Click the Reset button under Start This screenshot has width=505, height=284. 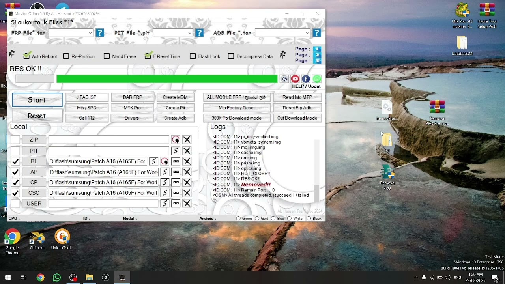(x=37, y=116)
